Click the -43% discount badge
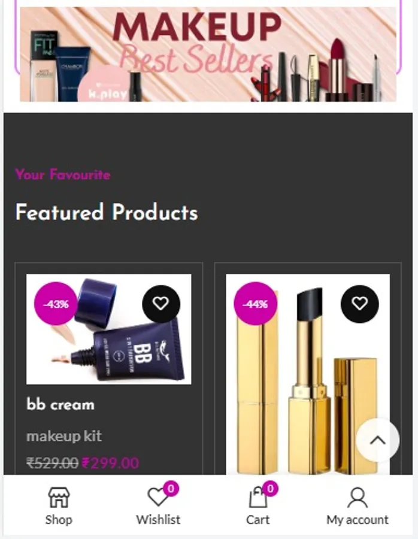 56,304
